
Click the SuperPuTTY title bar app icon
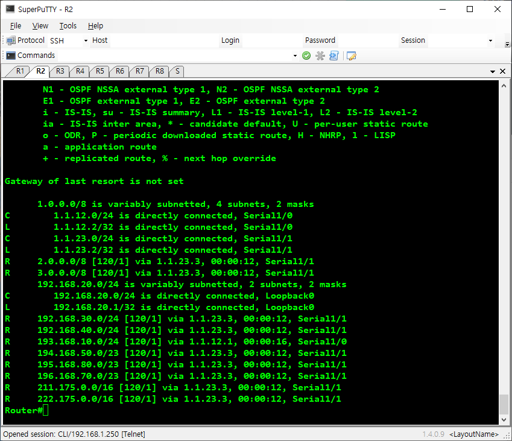click(10, 9)
